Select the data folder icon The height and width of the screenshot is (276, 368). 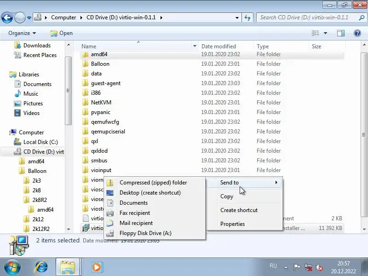86,74
